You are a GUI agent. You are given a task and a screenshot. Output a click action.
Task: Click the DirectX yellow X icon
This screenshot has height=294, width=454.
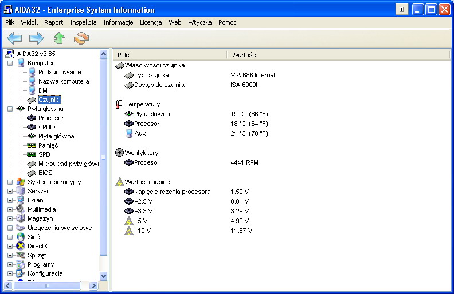pyautogui.click(x=21, y=246)
